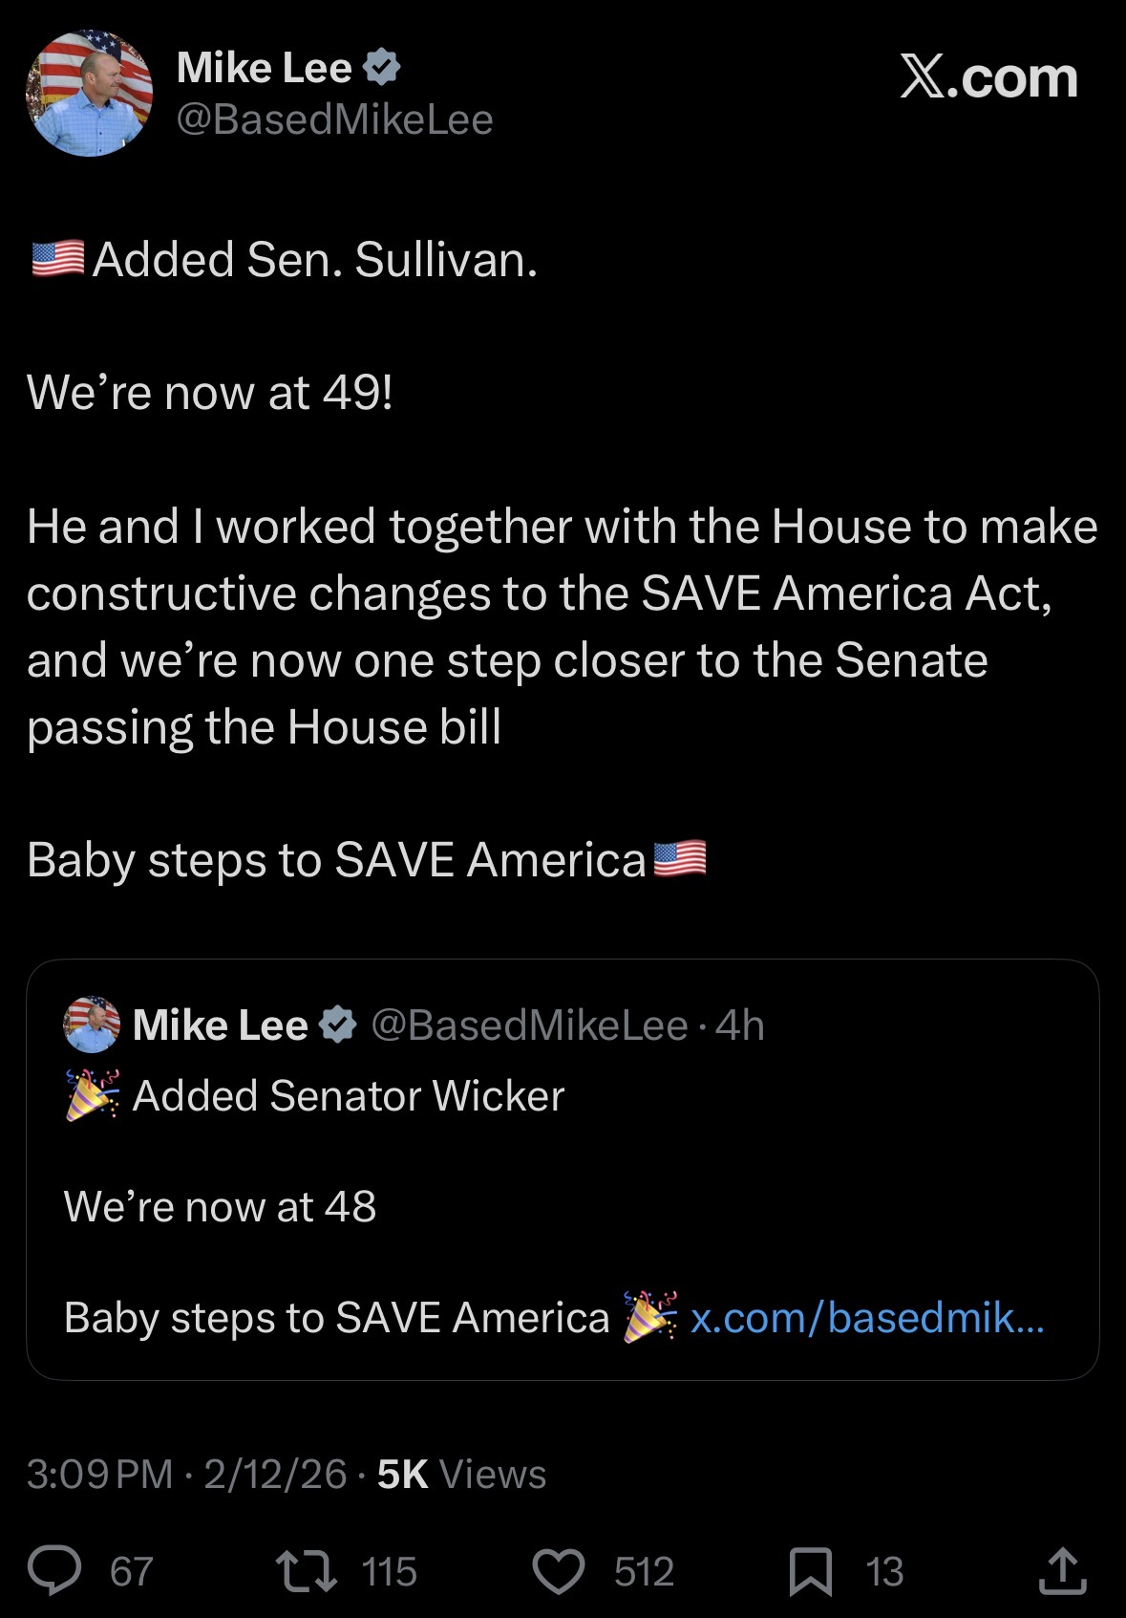Tap the 67 replies count
Viewport: 1126px width, 1618px height.
point(132,1572)
